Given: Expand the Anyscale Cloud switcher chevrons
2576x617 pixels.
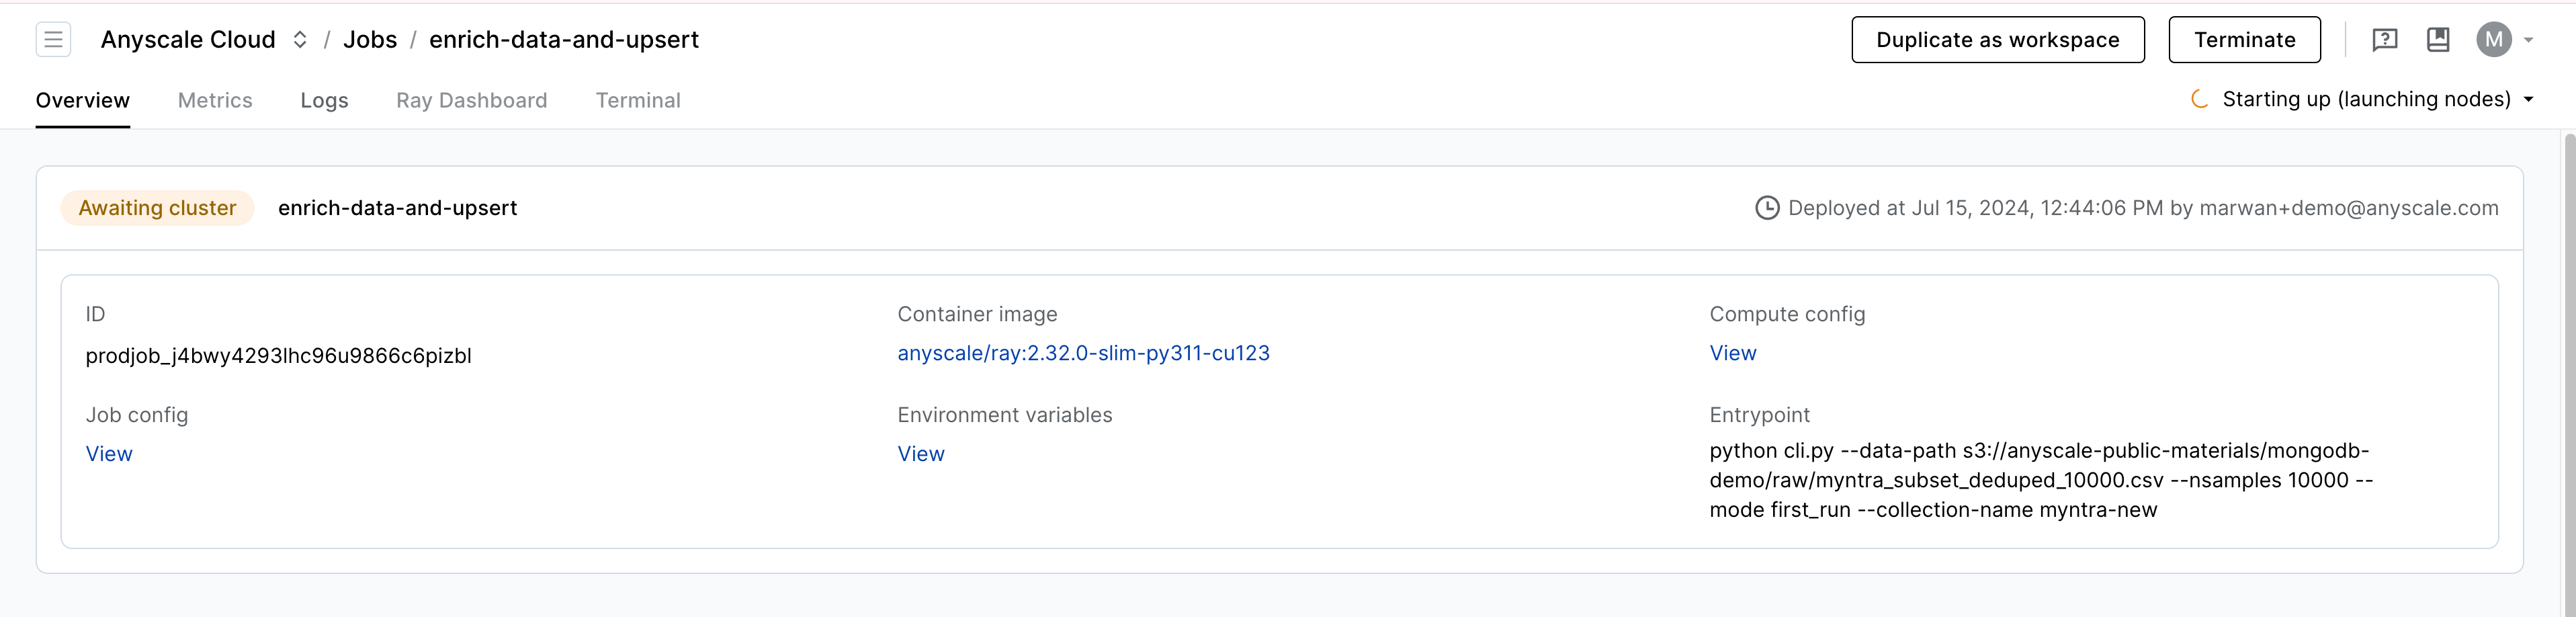Looking at the screenshot, I should (300, 40).
